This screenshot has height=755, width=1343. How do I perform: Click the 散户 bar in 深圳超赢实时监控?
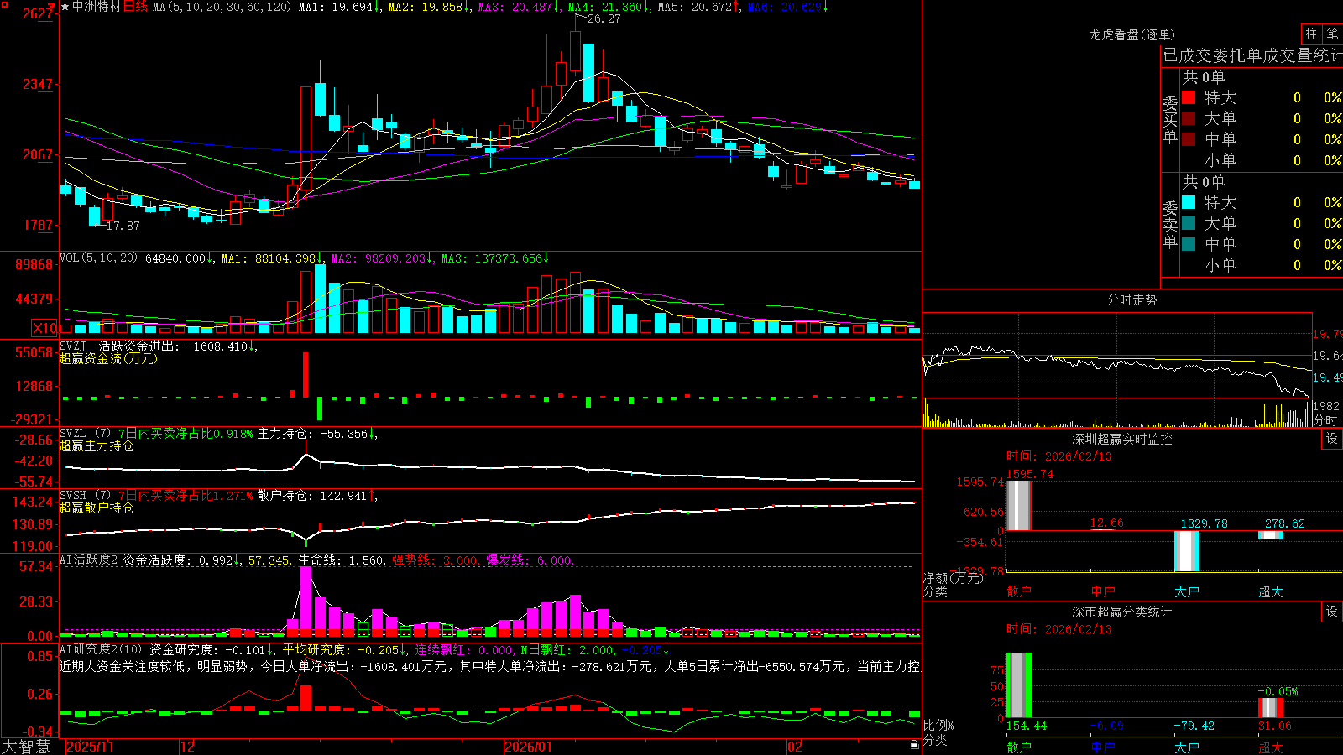coord(1018,505)
